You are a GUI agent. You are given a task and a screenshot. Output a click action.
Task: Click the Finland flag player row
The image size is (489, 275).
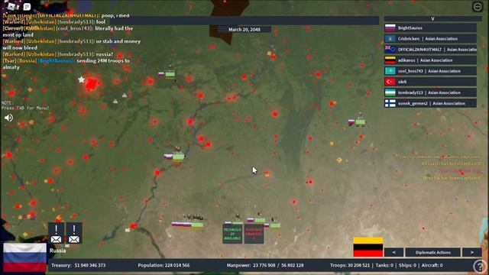click(x=430, y=103)
